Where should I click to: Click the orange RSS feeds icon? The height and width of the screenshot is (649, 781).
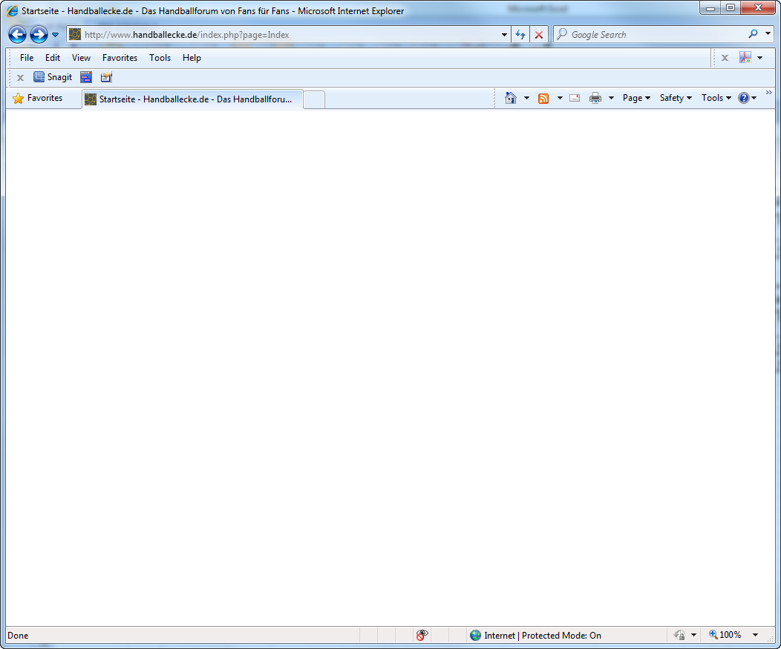543,98
